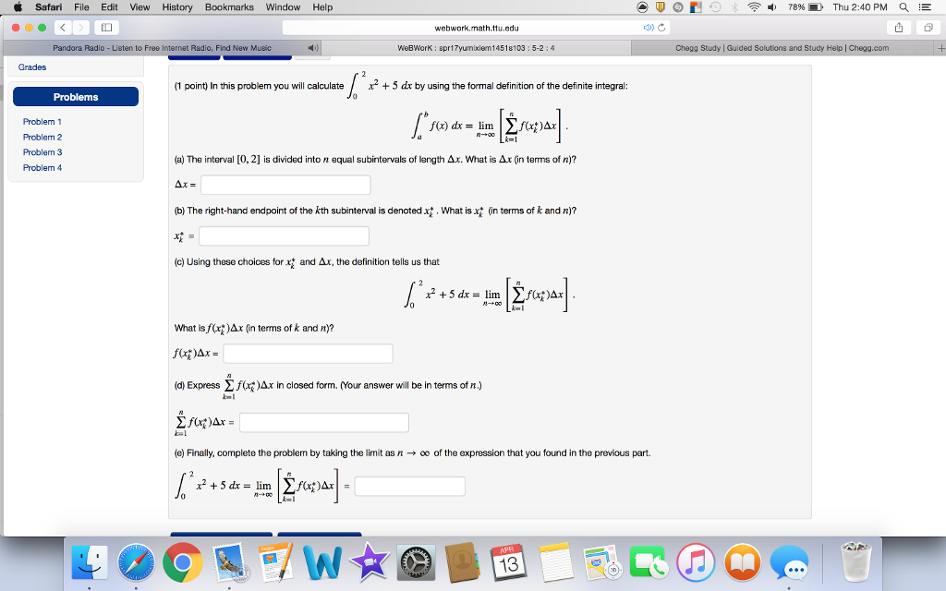Open the History menu

click(x=176, y=7)
